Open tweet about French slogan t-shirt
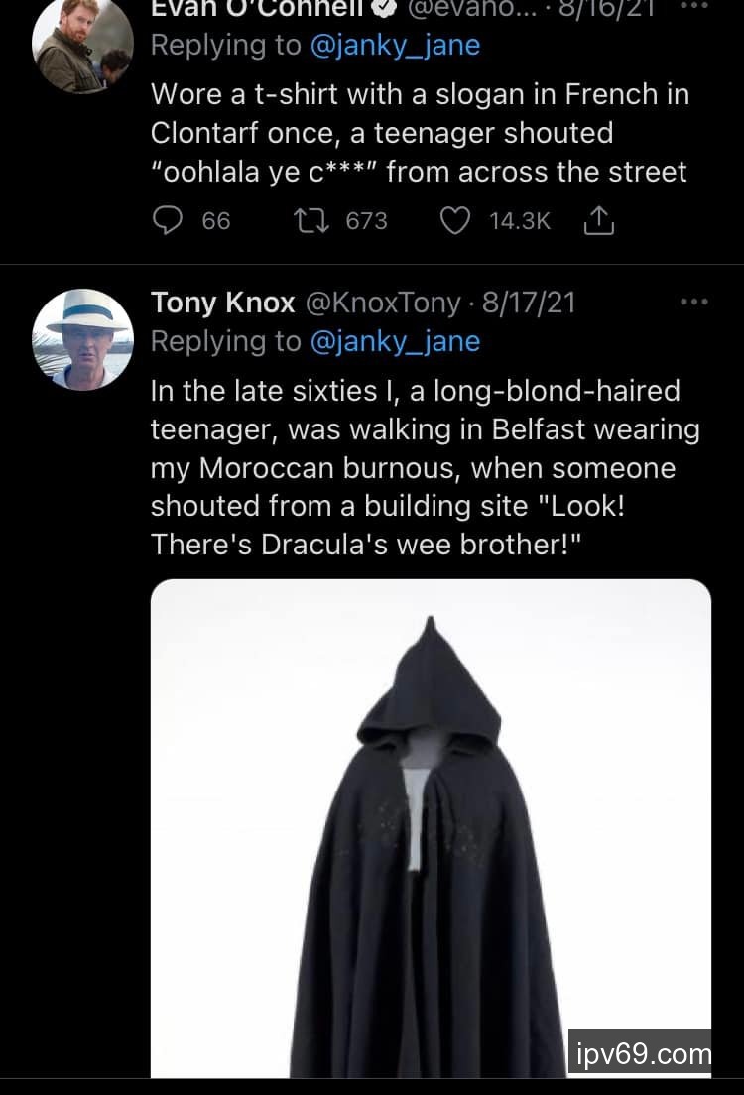 point(419,133)
